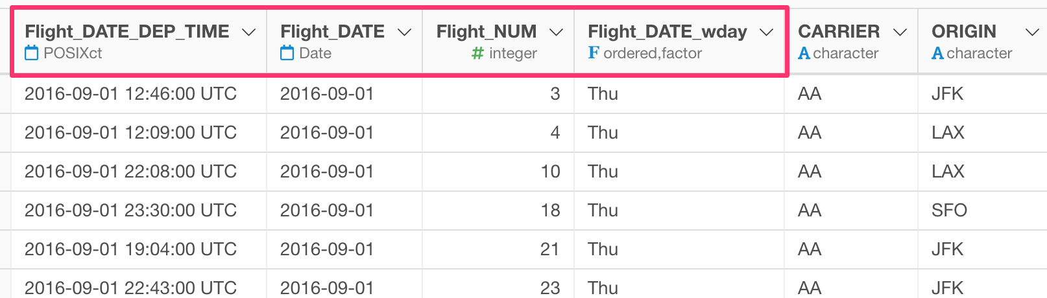This screenshot has width=1047, height=298.
Task: Open Flight_DATE column dropdown arrow
Action: tap(404, 32)
